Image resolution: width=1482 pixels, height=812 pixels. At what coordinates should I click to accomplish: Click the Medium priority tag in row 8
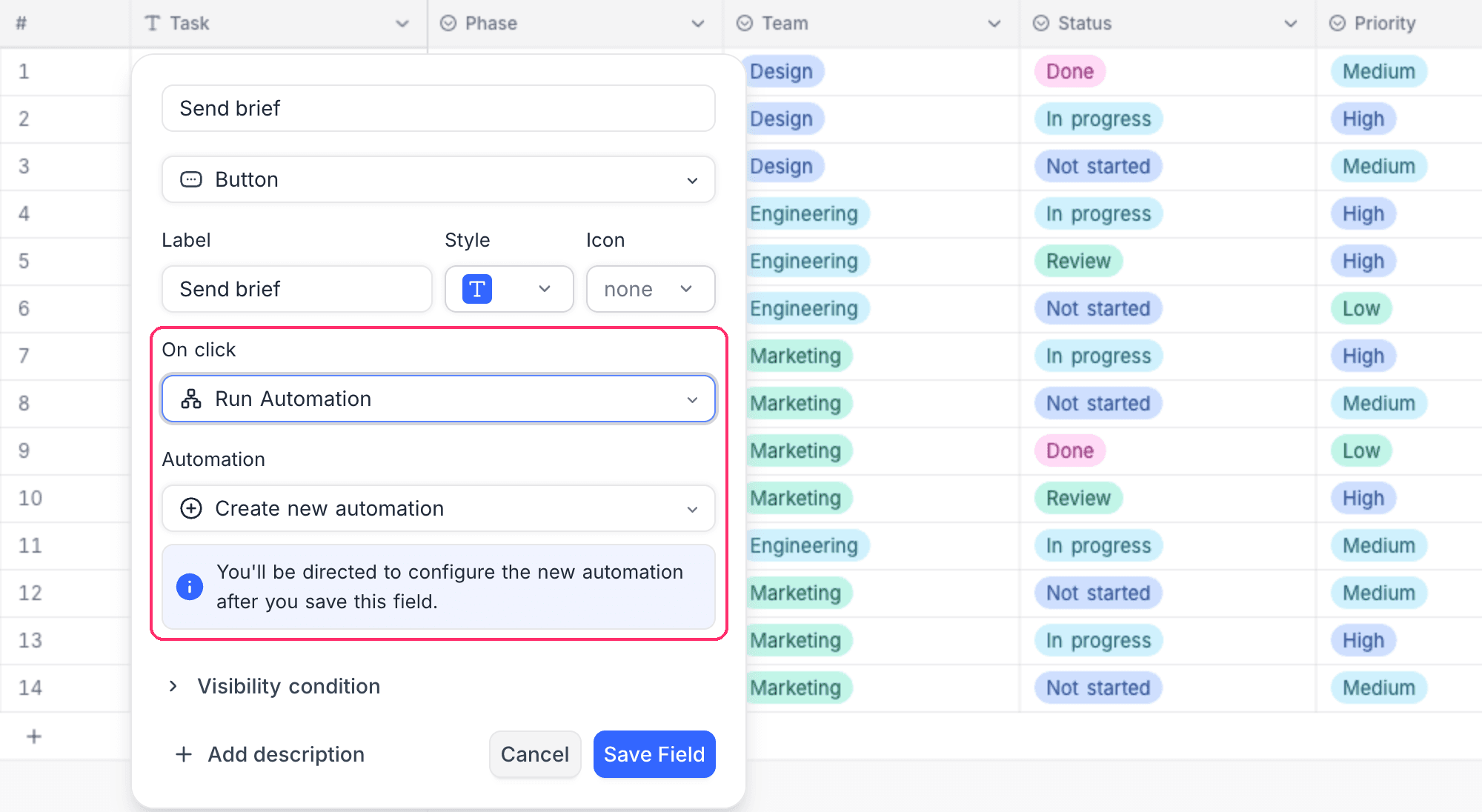(1379, 403)
